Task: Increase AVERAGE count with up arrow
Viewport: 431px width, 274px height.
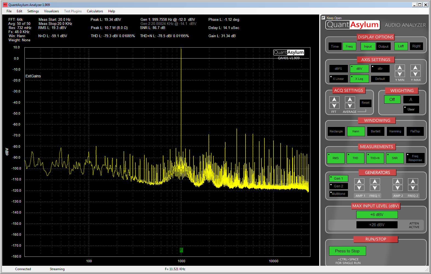Action: pyautogui.click(x=350, y=99)
